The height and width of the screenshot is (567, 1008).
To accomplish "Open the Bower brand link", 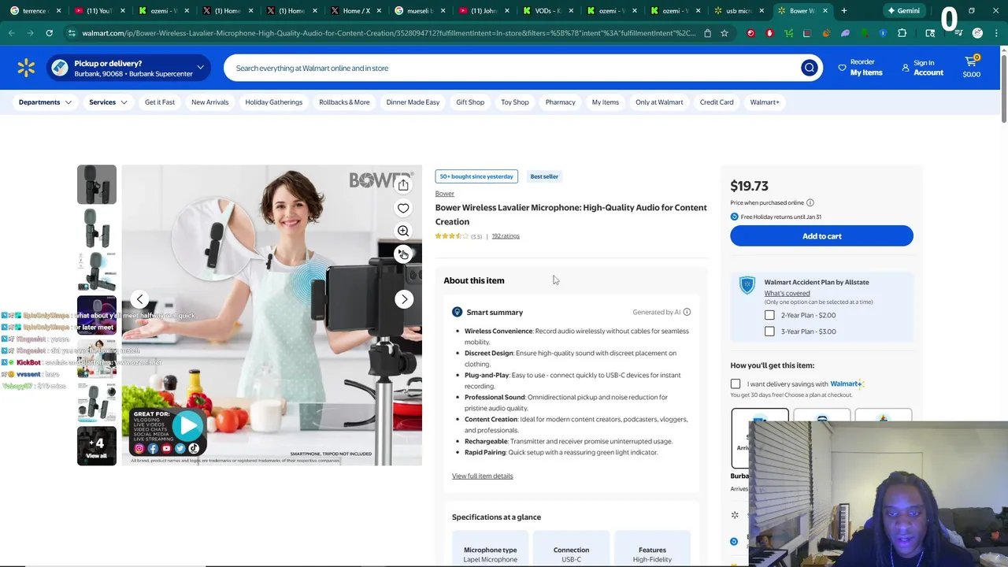I will pyautogui.click(x=445, y=194).
